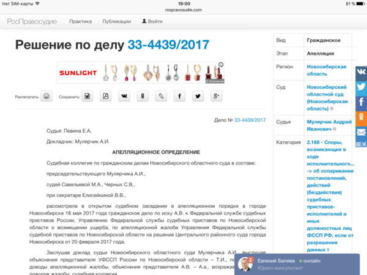This screenshot has width=367, height=275.
Task: Open email share in side panel
Action: [x=361, y=132]
